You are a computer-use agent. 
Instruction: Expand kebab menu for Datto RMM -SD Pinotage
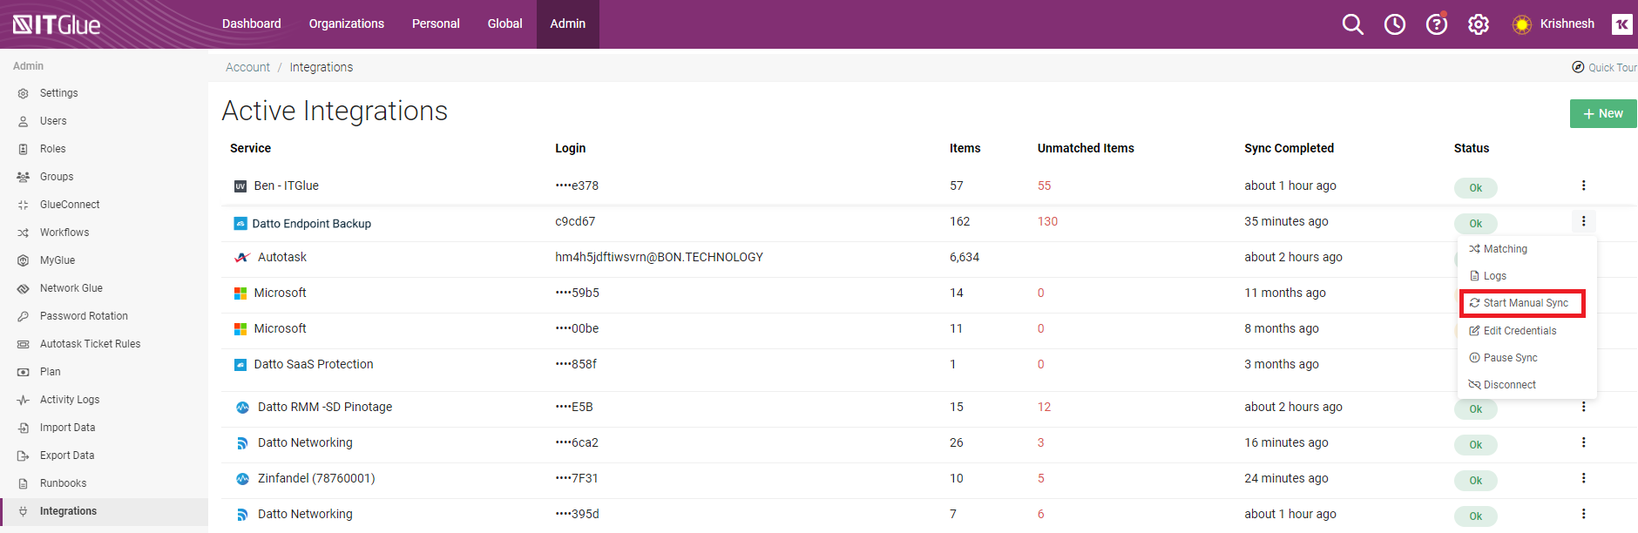click(x=1583, y=407)
